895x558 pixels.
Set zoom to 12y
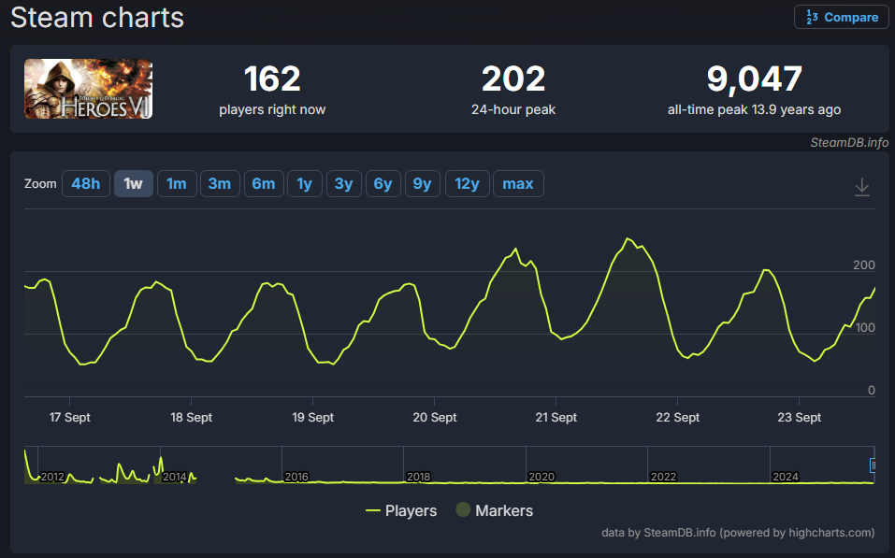467,184
